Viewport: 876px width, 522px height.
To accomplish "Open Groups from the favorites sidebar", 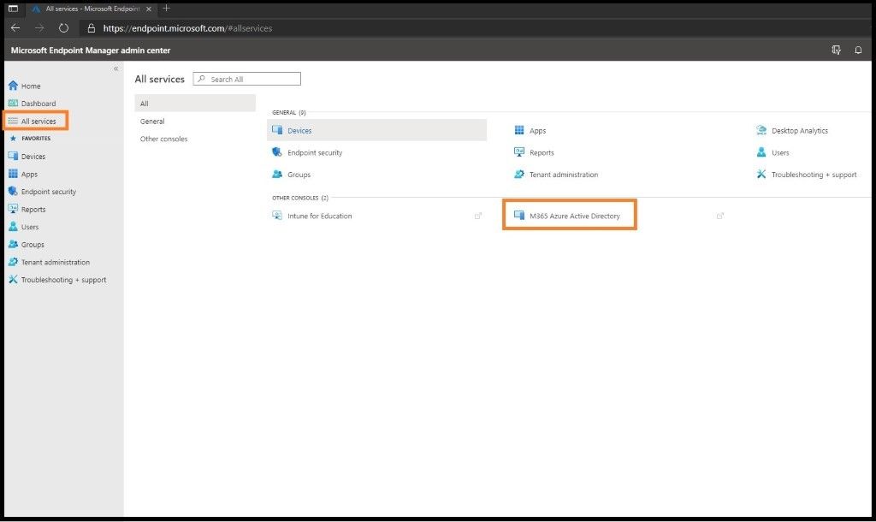I will pyautogui.click(x=33, y=244).
